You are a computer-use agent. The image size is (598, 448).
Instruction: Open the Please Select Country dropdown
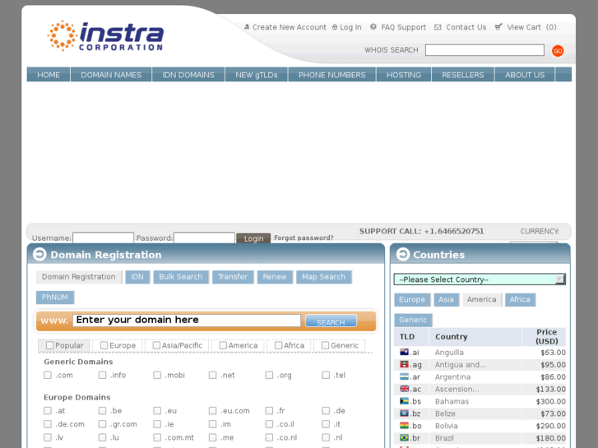pos(480,279)
